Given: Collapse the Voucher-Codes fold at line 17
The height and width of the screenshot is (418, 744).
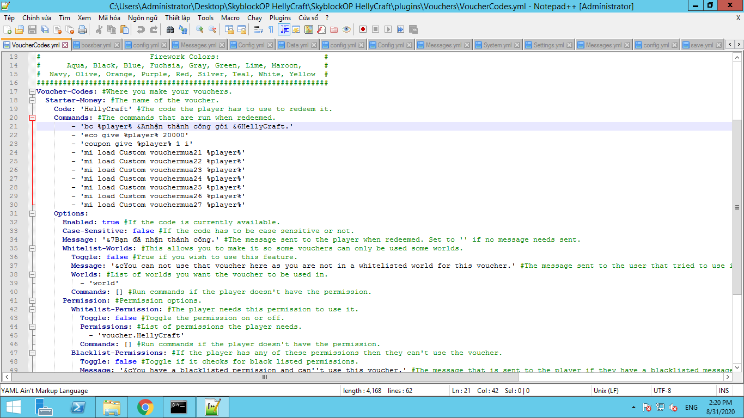Looking at the screenshot, I should [x=32, y=91].
